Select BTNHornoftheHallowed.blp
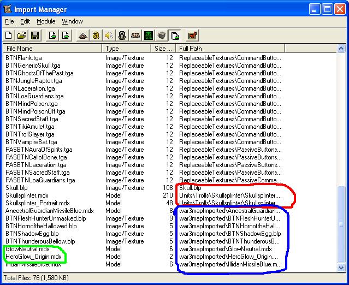 point(41,226)
